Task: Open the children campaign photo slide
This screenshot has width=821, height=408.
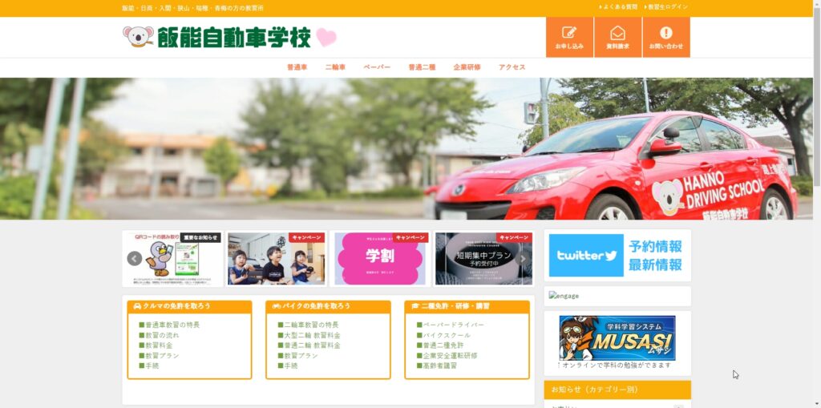Action: click(277, 259)
